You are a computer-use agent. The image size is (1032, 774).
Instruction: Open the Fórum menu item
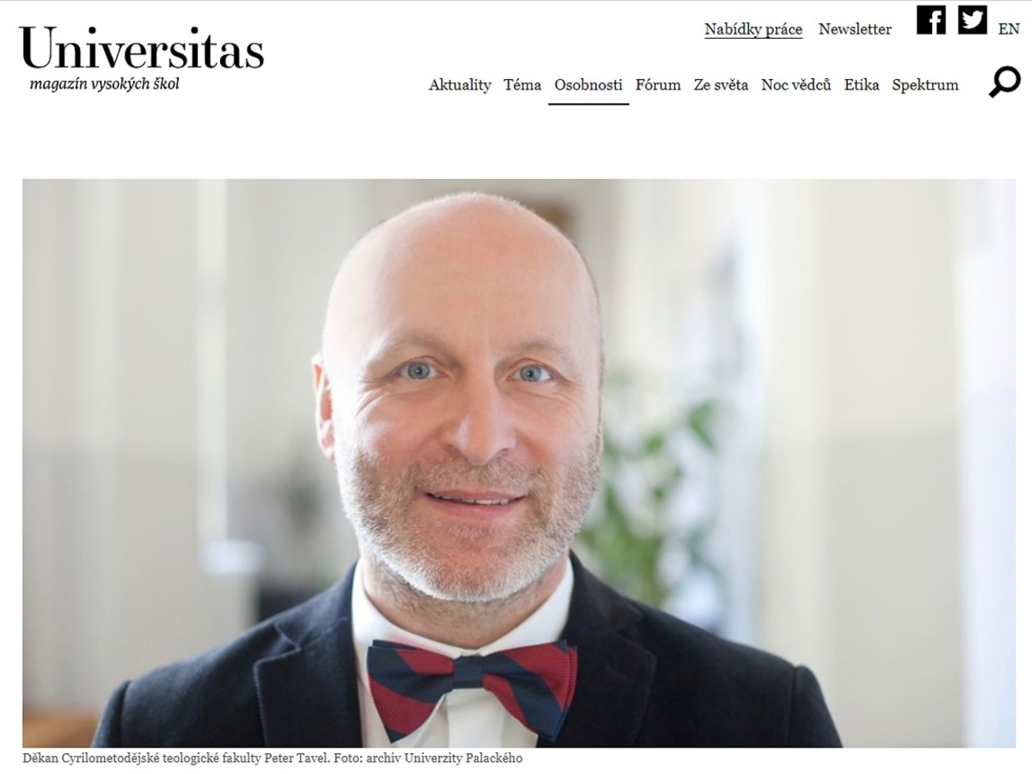pos(658,85)
